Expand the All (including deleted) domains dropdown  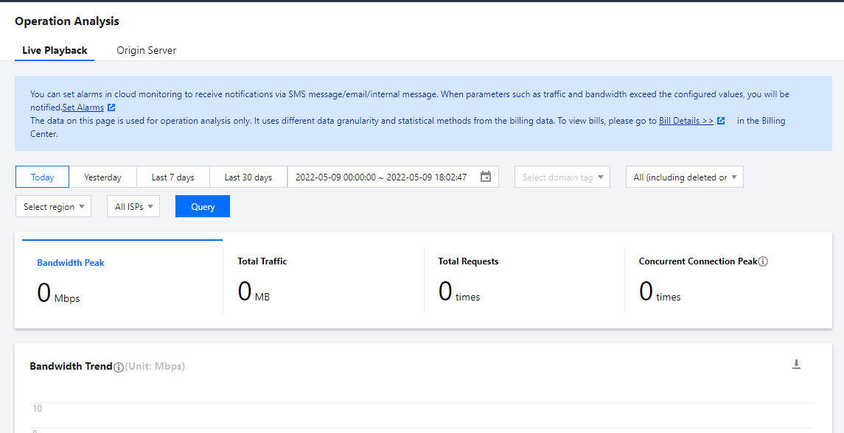click(x=684, y=177)
